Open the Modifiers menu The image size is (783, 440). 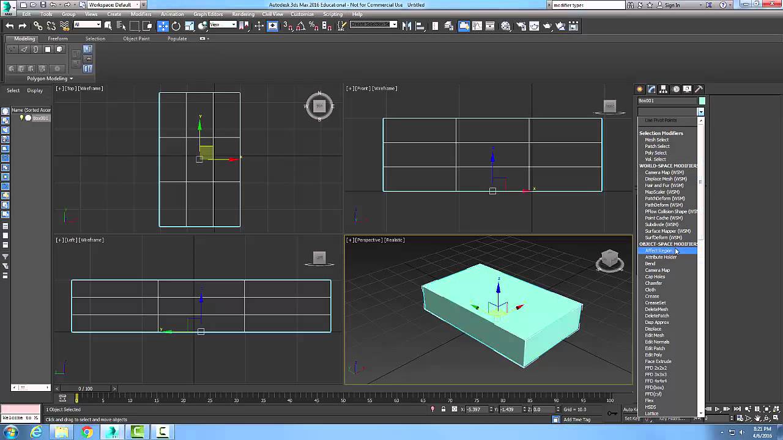coord(141,14)
